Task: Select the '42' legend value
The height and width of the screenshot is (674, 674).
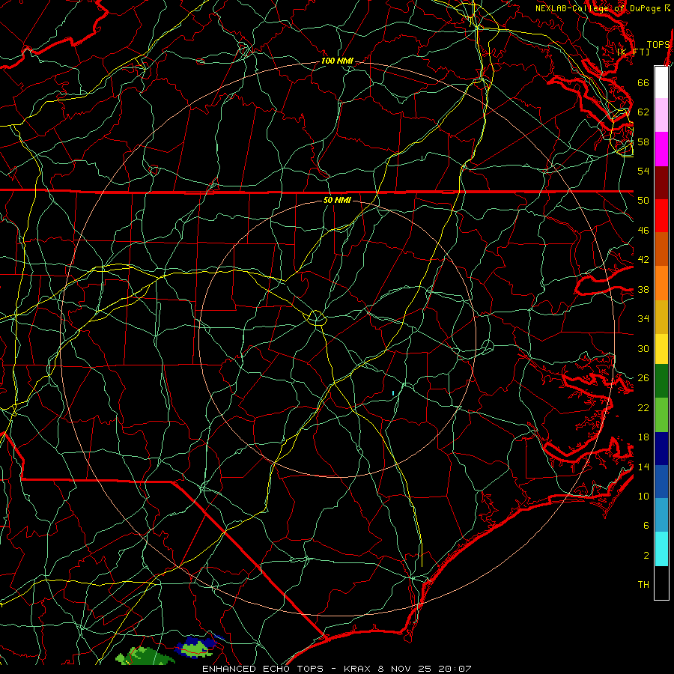Action: (x=643, y=260)
